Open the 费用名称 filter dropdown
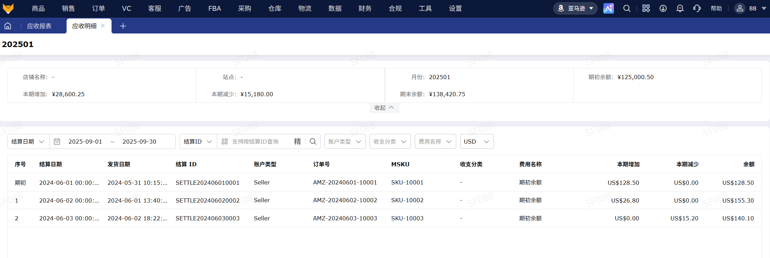 (x=435, y=142)
